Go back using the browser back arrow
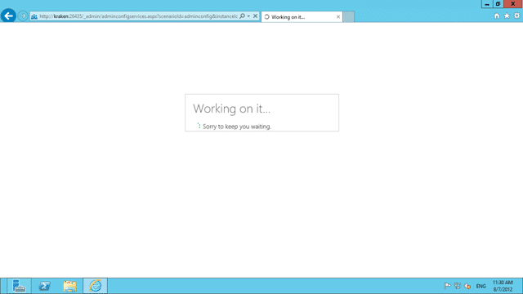Screen dimensions: 523x294 pos(8,16)
